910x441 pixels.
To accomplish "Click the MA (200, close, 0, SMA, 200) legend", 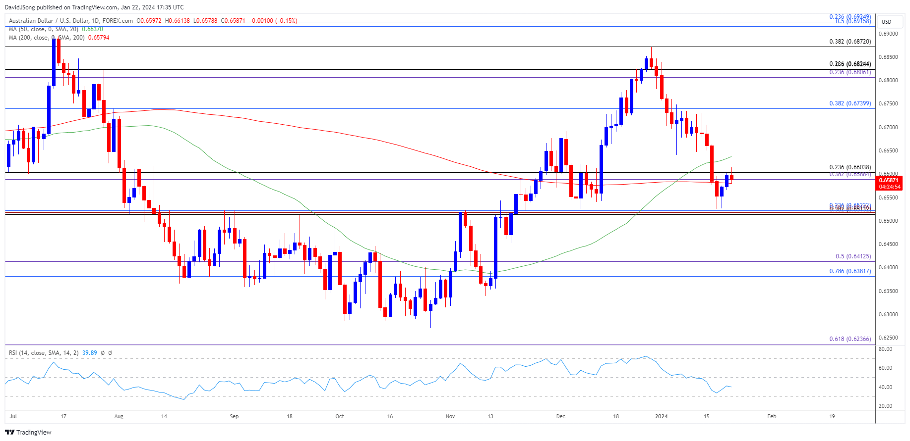I will [46, 38].
